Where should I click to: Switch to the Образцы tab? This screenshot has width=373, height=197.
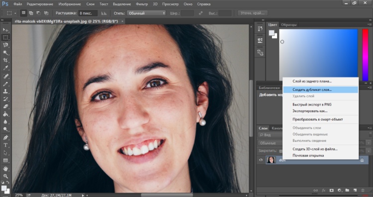click(288, 25)
